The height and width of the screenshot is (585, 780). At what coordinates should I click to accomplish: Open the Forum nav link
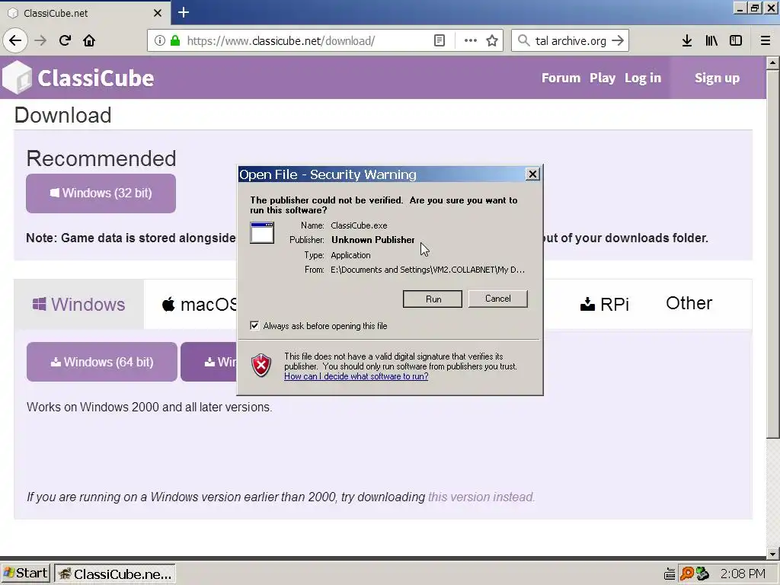pos(561,78)
